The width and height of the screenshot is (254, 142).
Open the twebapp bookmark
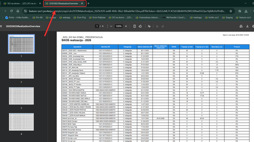pos(196,18)
